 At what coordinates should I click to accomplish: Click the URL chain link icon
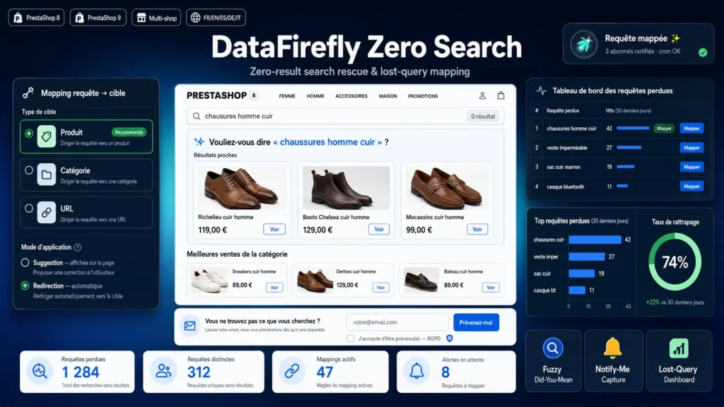pos(47,213)
